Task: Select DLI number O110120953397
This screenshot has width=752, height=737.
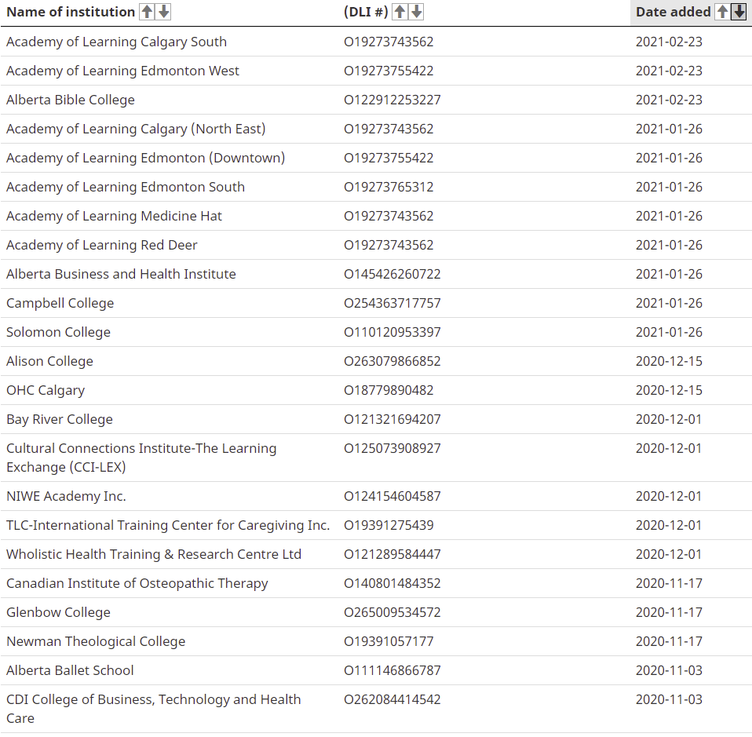Action: pyautogui.click(x=392, y=332)
